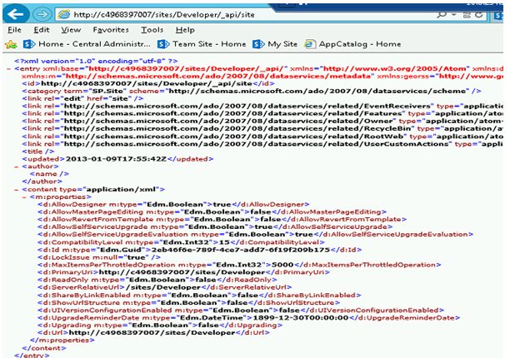Click the d:AllowSelfServiceUpgradeEvaluation line
Viewport: 510px width, 358px height.
click(255, 235)
